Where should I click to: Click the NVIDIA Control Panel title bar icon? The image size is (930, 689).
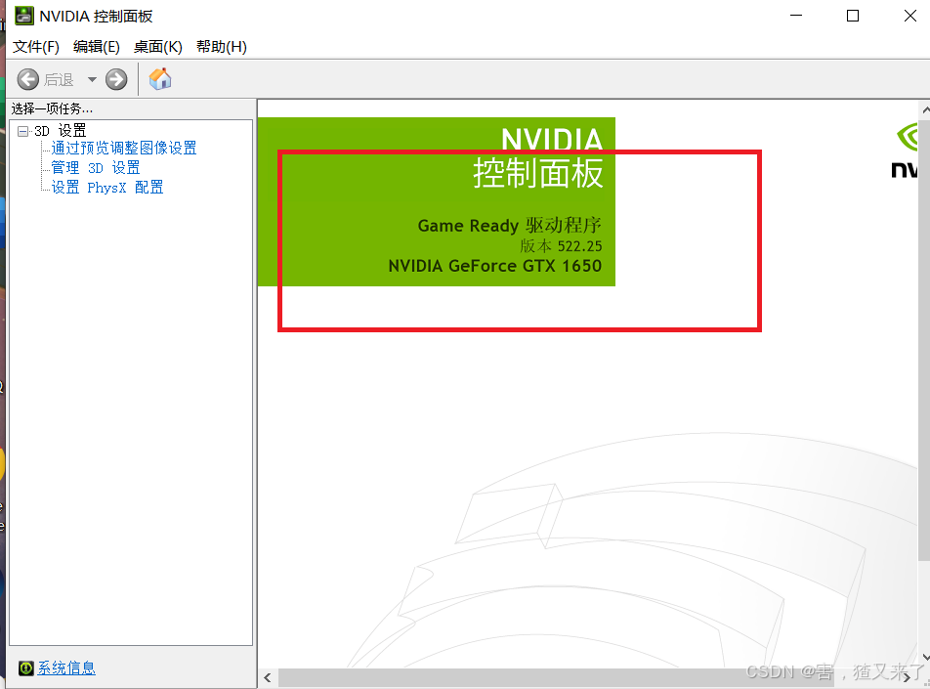[23, 16]
